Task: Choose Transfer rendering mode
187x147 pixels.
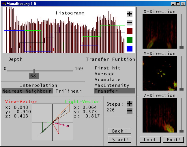Action: (115, 91)
